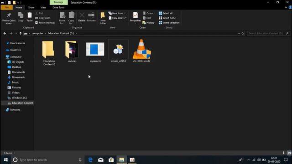
Task: Click Copy path in ribbon
Action: 42,18
